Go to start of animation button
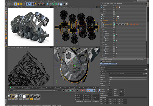This screenshot has width=153, height=106. 64,91
